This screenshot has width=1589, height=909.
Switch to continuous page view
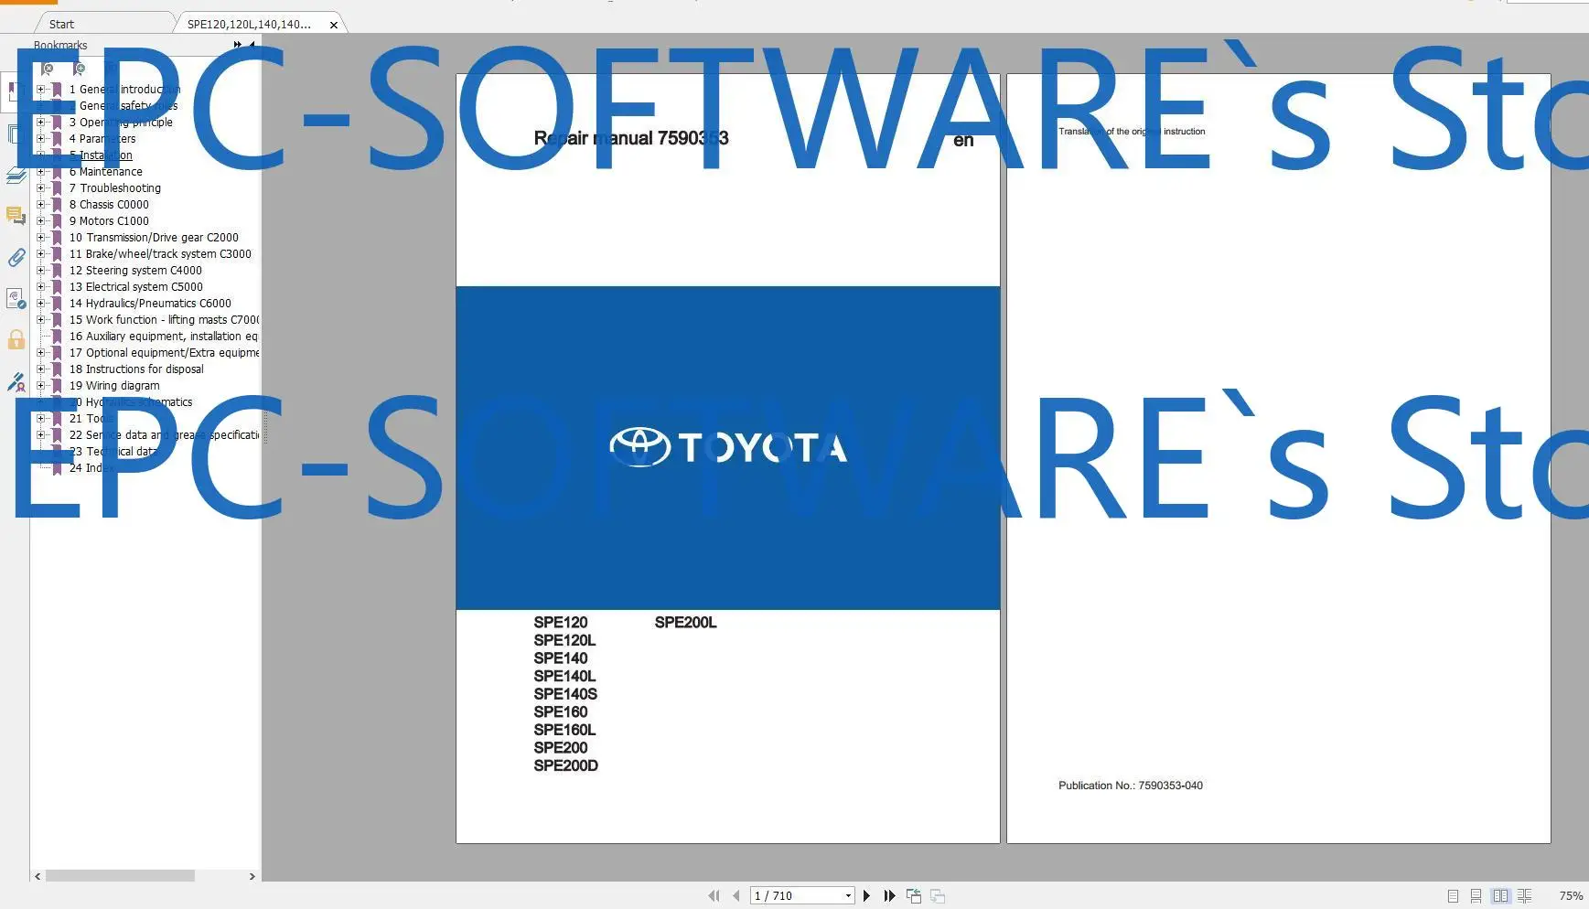click(1476, 896)
